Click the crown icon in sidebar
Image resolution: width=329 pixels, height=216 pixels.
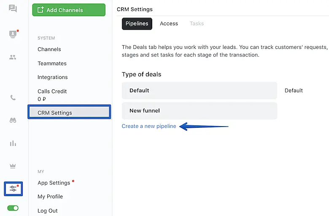point(13,166)
